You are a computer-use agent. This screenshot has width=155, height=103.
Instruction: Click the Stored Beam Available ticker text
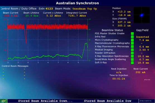[x=45, y=101]
